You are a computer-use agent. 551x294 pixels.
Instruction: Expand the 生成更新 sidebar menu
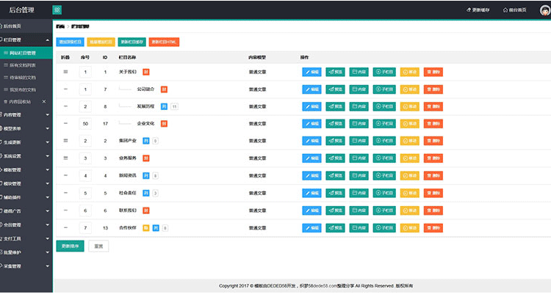26,142
